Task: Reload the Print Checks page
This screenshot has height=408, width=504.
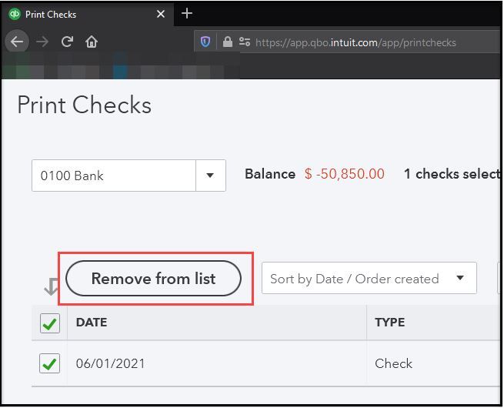Action: [x=67, y=42]
